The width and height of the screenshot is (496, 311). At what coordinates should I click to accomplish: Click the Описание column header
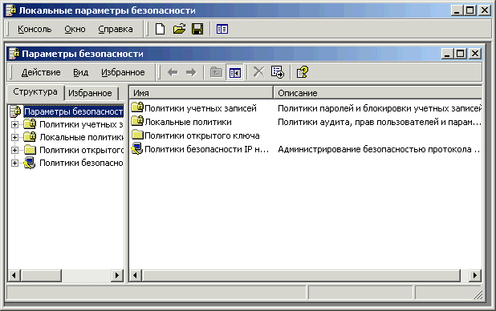[x=378, y=93]
